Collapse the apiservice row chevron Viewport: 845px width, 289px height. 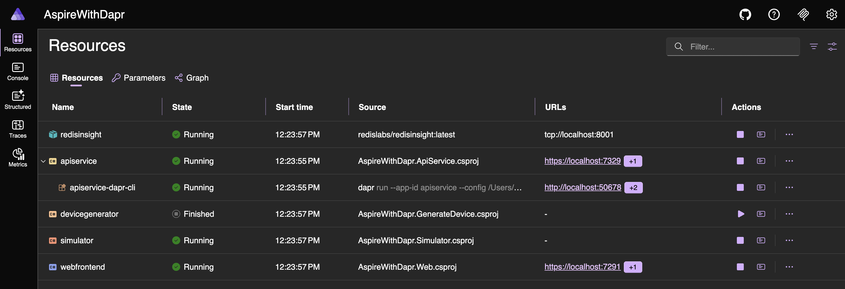coord(43,161)
